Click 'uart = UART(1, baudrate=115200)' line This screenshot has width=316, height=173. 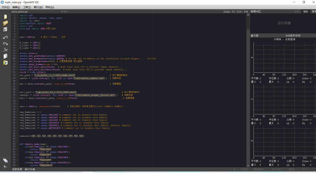(x=40, y=106)
